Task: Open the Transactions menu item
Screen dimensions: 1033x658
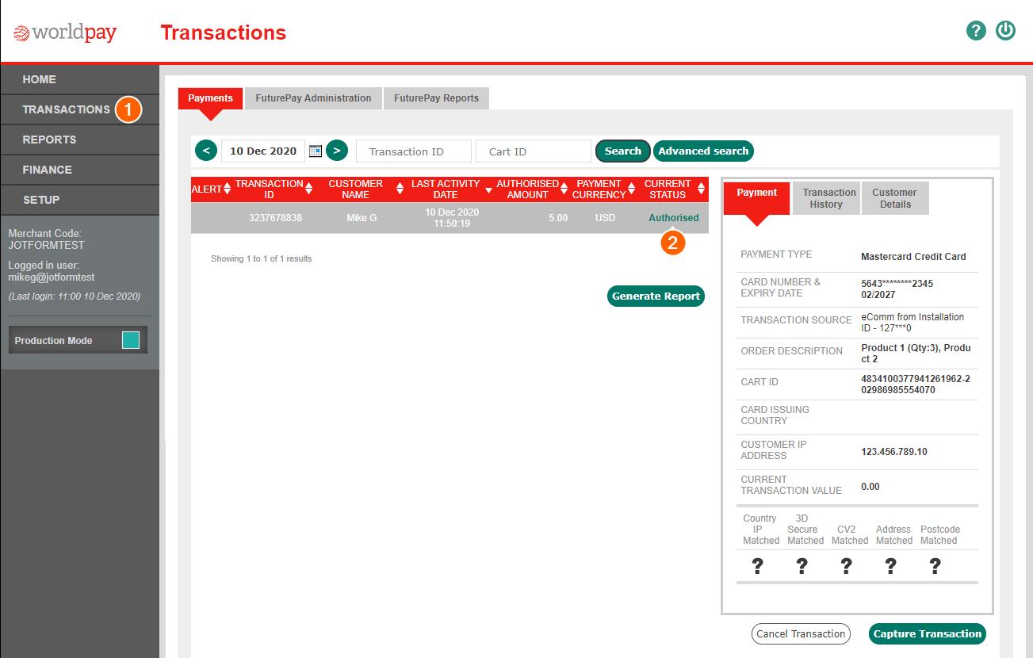Action: pos(79,109)
